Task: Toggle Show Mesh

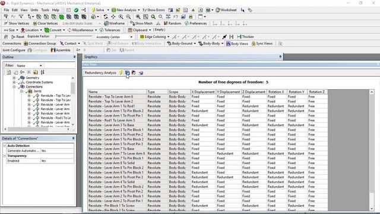Action: coord(141,23)
